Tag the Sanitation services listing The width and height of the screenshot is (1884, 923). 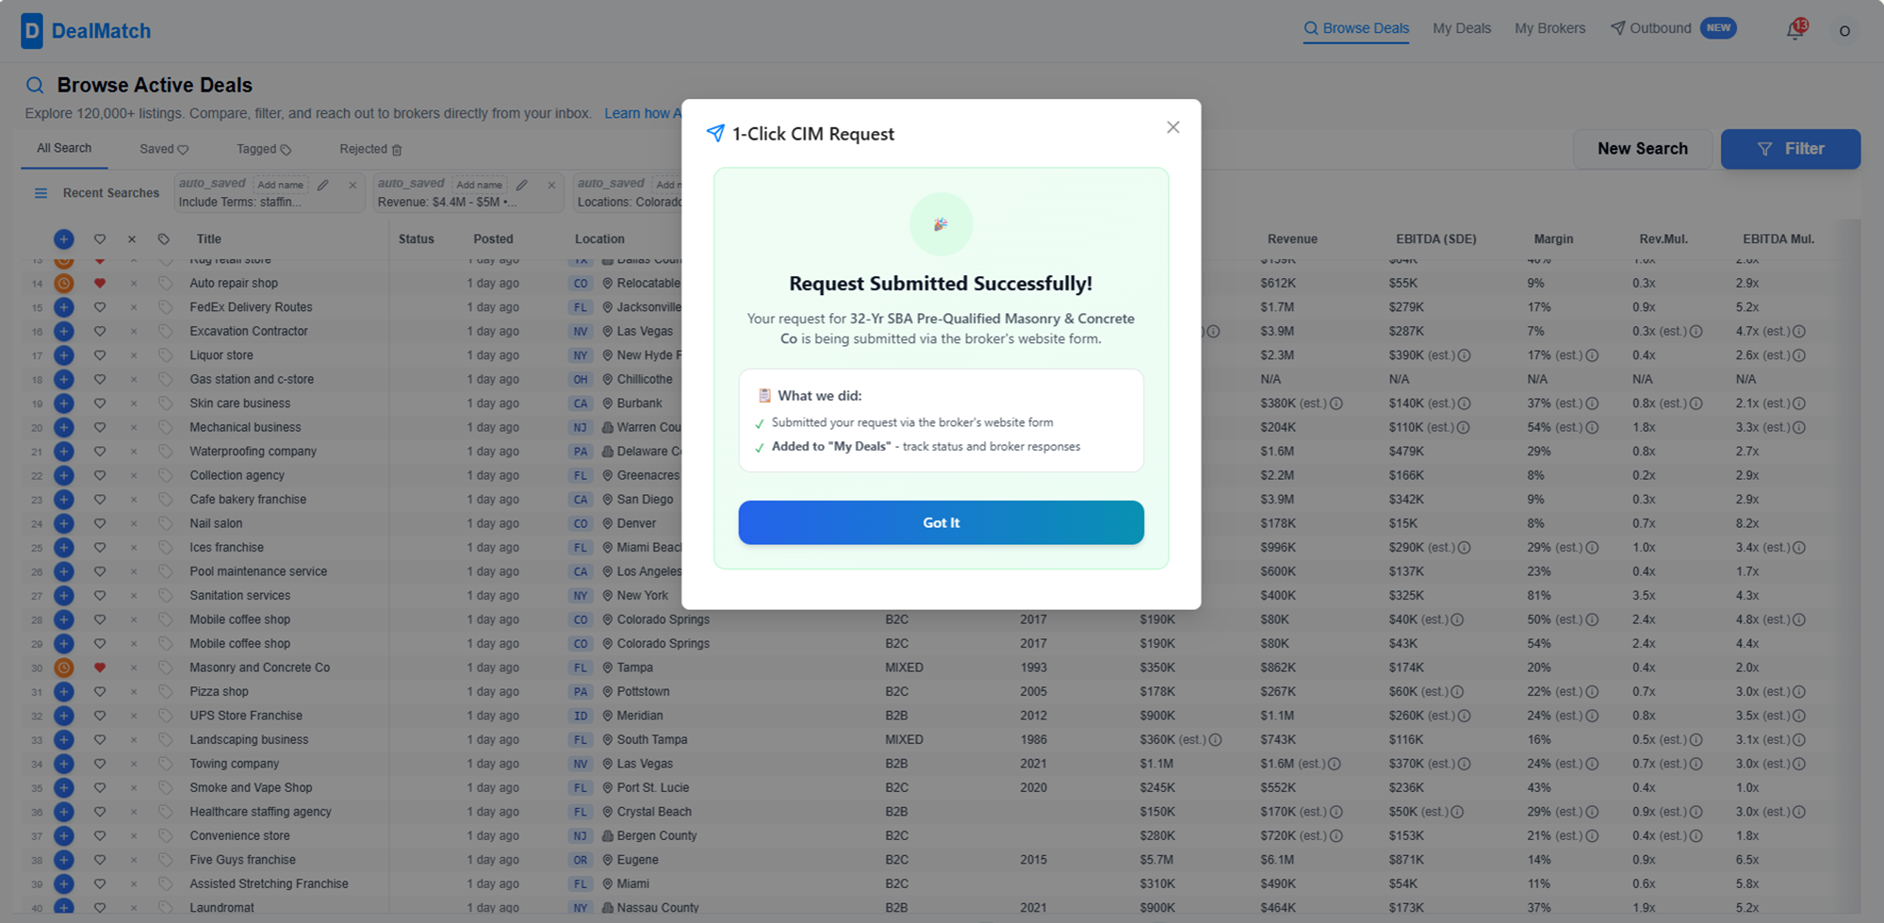[x=165, y=596]
